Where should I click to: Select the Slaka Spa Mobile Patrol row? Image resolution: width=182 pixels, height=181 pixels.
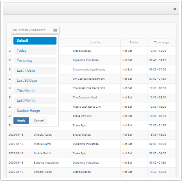(91, 153)
